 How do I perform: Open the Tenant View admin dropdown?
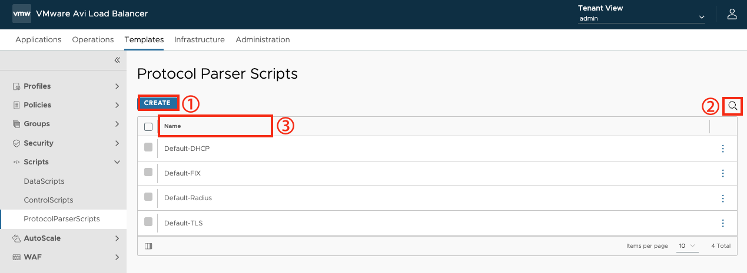click(642, 18)
